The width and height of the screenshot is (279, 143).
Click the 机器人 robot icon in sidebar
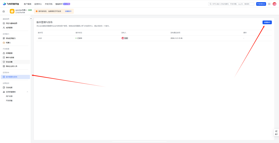[x=4, y=43]
